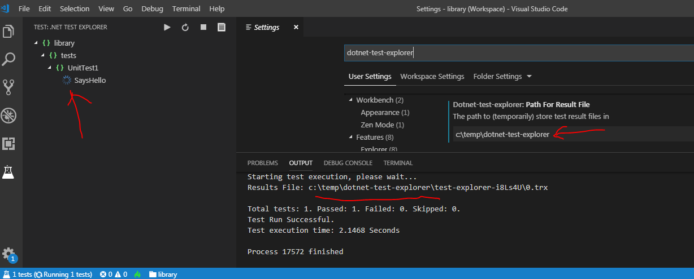
Task: Select Appearance (1) settings category
Action: pyautogui.click(x=385, y=113)
